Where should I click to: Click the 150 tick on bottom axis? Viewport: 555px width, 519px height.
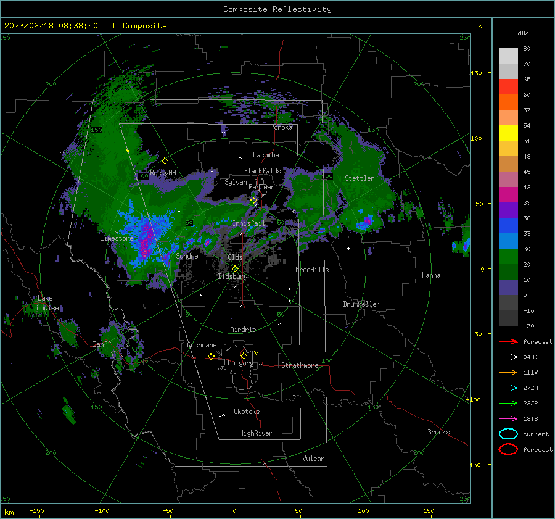[x=429, y=510]
